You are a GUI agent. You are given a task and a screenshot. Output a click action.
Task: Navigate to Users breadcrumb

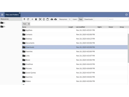click(75, 19)
